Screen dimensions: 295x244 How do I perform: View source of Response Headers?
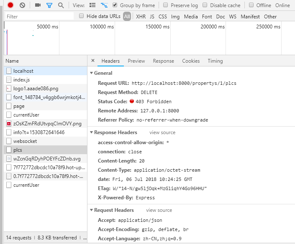tap(162, 132)
